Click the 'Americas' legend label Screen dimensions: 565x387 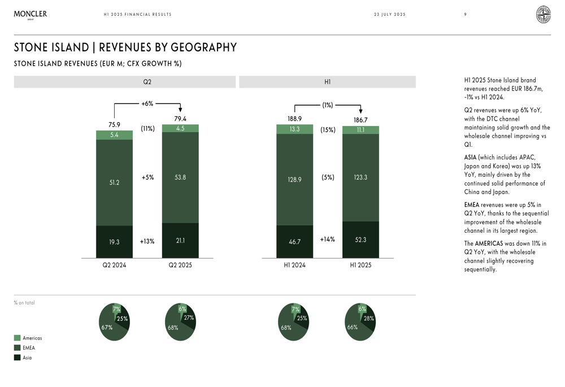tap(32, 338)
